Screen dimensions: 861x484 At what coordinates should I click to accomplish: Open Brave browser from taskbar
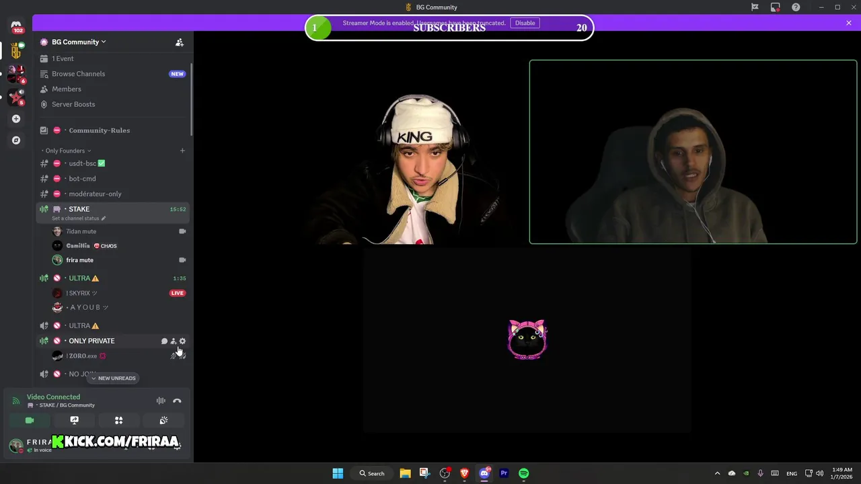[464, 473]
